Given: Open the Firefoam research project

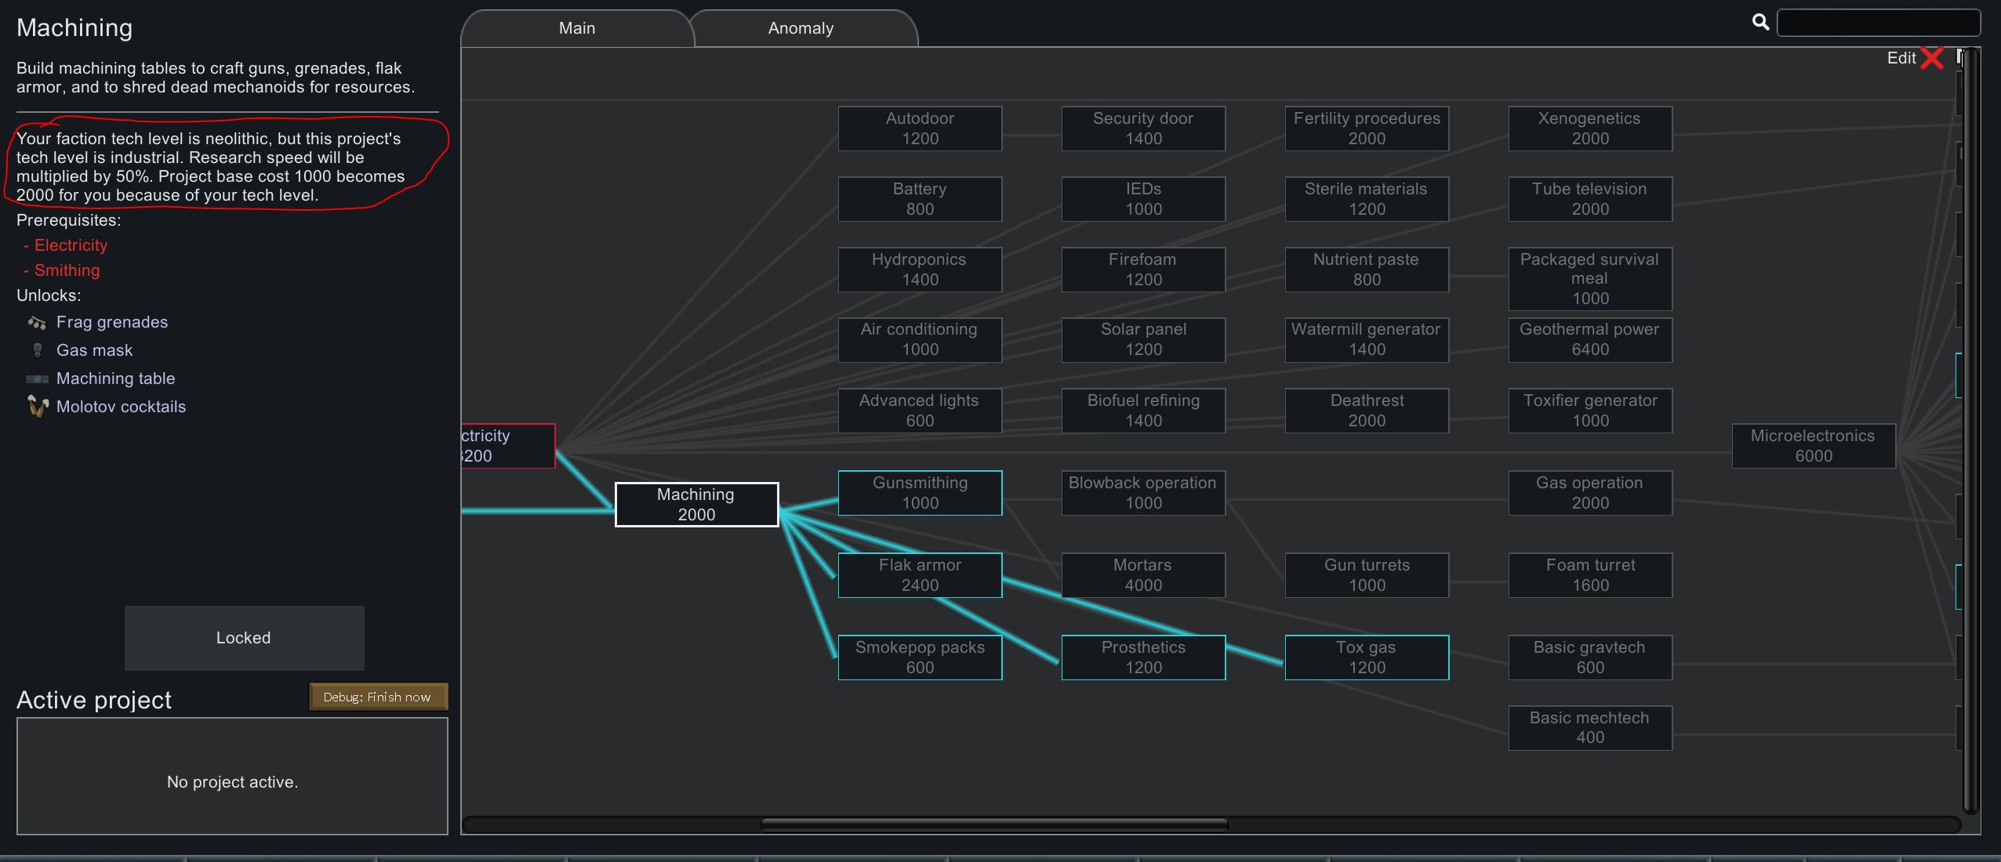Looking at the screenshot, I should click(x=1143, y=270).
